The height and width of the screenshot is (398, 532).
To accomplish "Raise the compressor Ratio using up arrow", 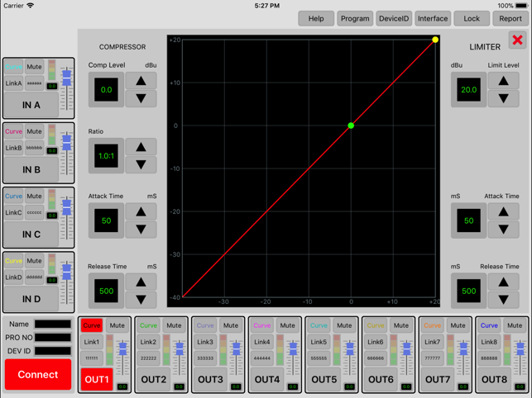I will point(141,147).
